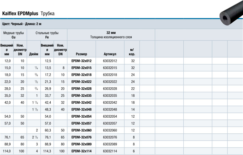
Task: Click steel diameter value '13,5'
Action: point(48,68)
